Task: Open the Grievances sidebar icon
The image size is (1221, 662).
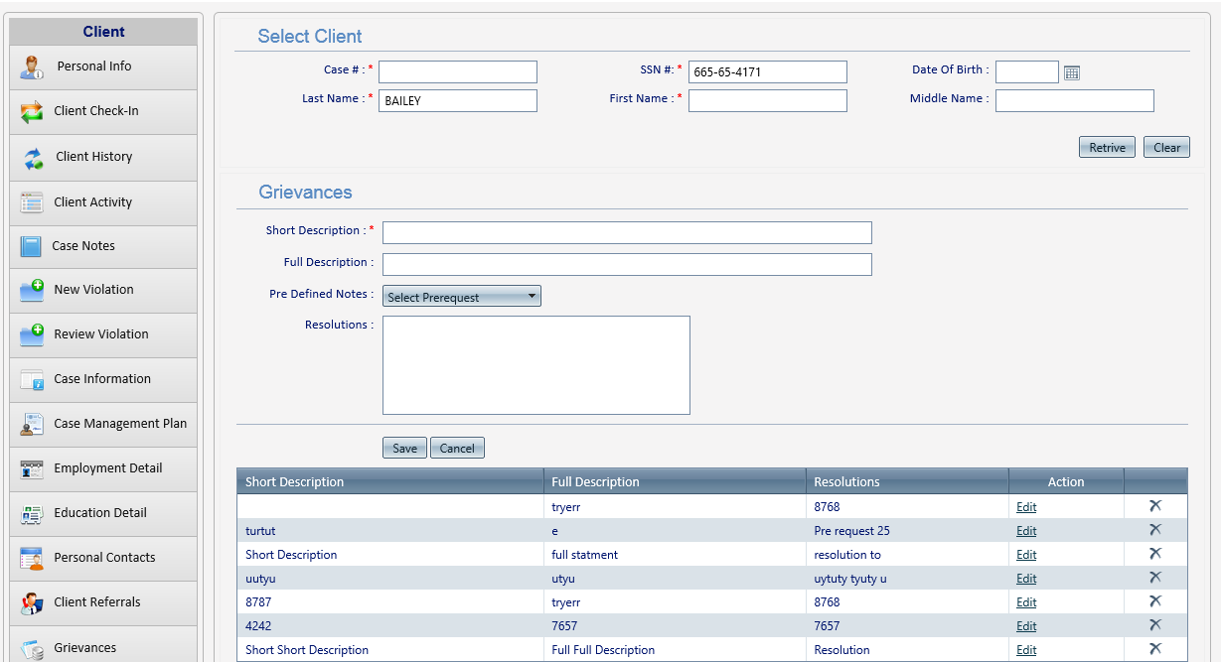Action: (33, 649)
